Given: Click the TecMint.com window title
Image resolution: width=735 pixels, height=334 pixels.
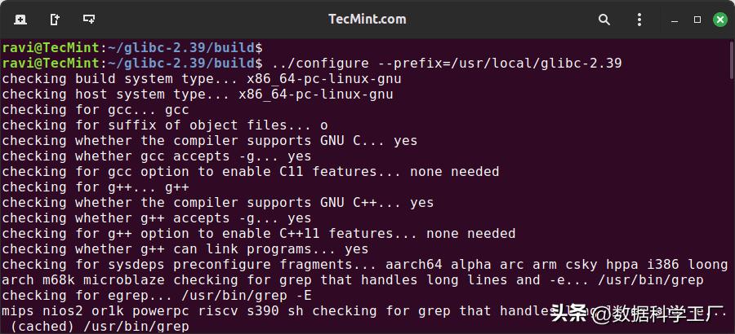Looking at the screenshot, I should tap(367, 20).
